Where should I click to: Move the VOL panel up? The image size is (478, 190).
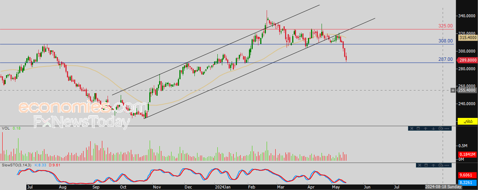tap(425, 128)
